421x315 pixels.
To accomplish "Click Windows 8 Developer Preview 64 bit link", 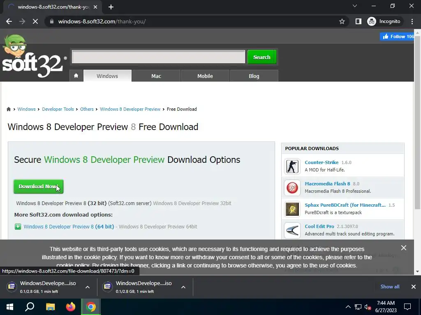I will 69,226.
